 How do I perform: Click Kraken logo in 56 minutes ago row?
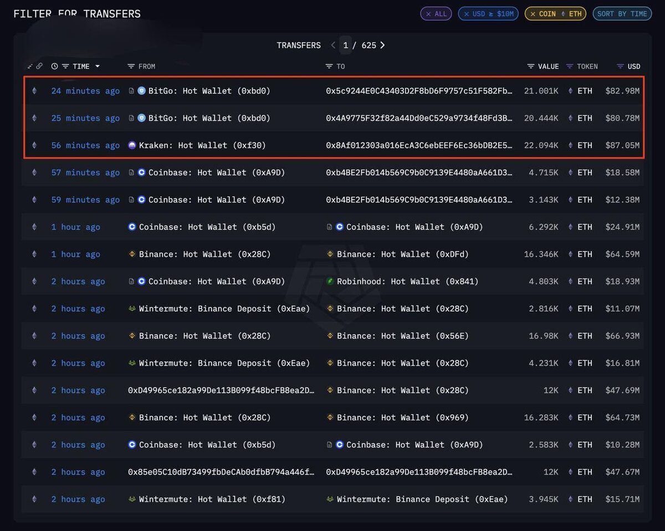132,145
